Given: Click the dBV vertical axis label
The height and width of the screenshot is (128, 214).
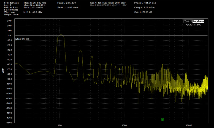Looking at the screenshot, I should [x=3, y=70].
